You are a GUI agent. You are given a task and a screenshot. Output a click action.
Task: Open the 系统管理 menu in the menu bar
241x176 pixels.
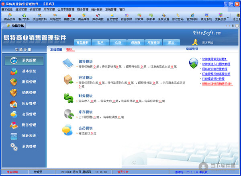click(111, 10)
